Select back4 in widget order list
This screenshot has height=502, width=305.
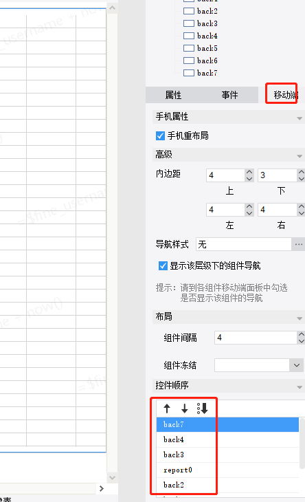pos(227,439)
